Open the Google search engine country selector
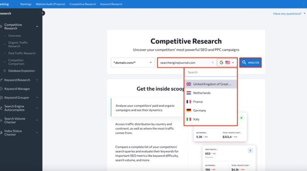Viewport: 307px width, 171px height. 227,63
